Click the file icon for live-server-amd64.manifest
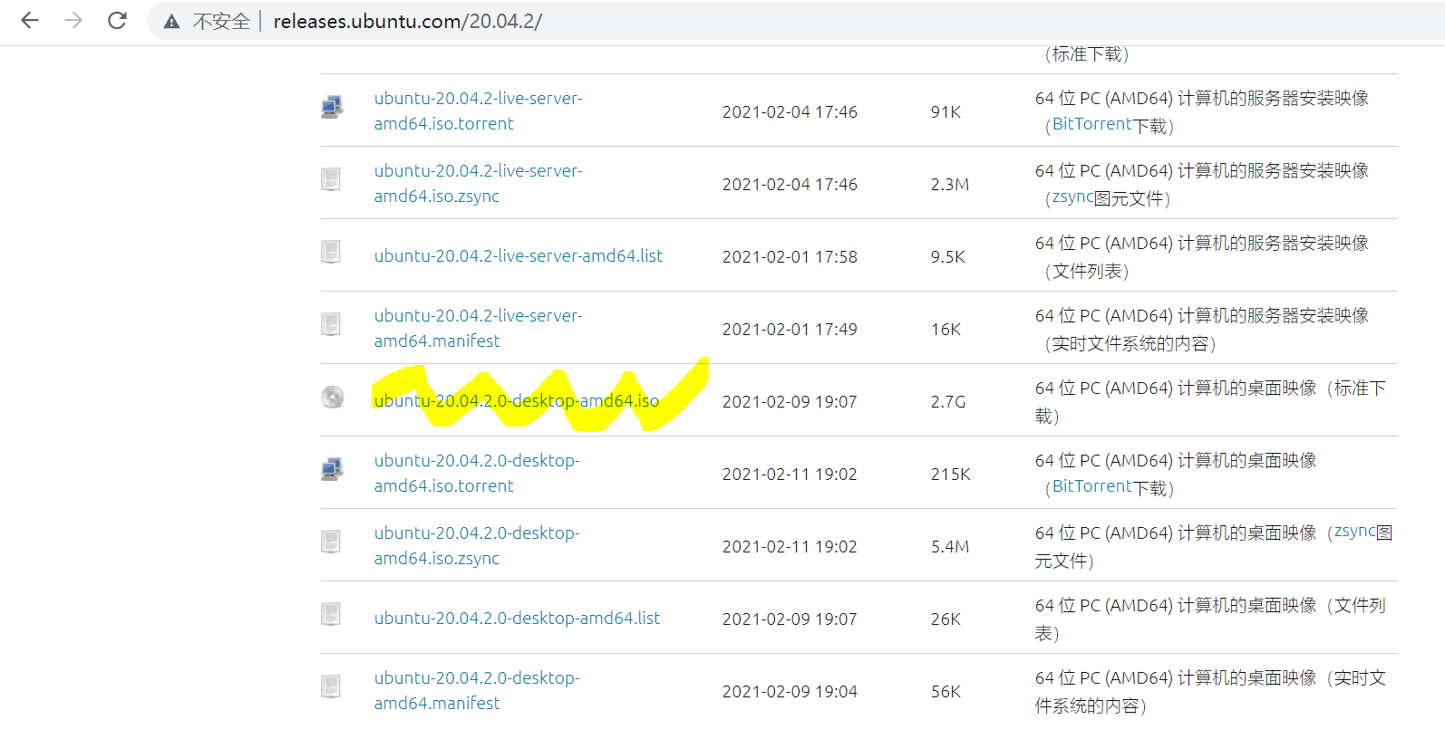 coord(332,324)
